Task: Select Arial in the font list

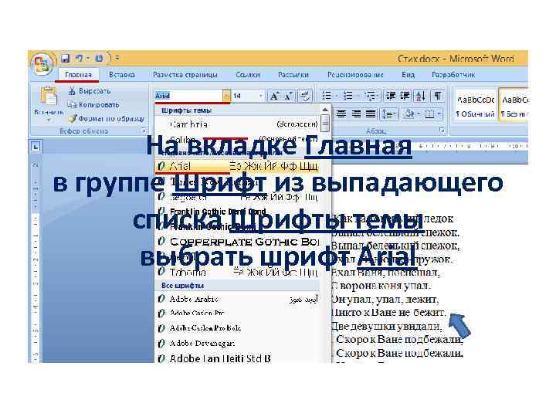Action: tap(237, 165)
